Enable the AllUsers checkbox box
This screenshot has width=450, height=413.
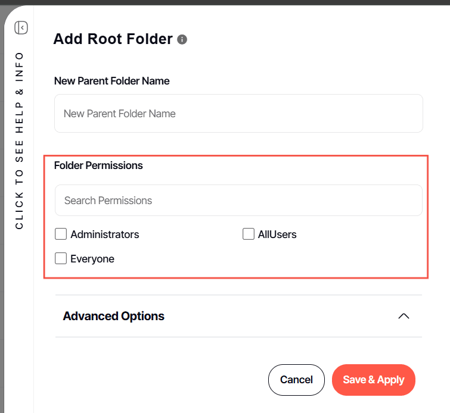[x=249, y=234]
